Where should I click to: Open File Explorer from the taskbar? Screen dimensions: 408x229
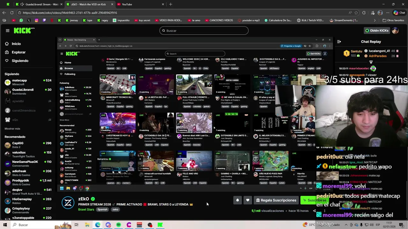(x=87, y=225)
